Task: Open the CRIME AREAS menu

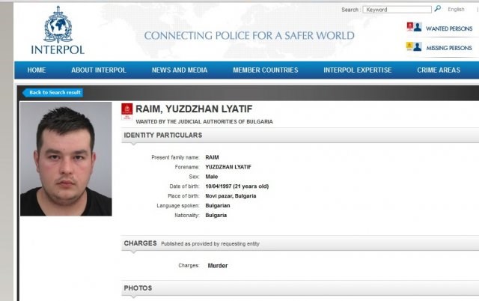Action: [439, 70]
